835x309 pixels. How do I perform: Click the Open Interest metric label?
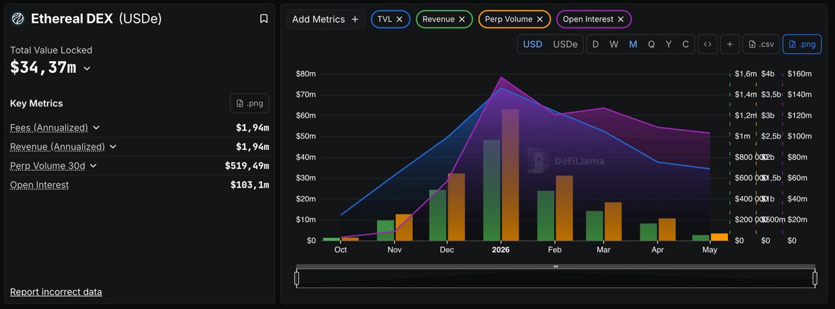pyautogui.click(x=39, y=184)
